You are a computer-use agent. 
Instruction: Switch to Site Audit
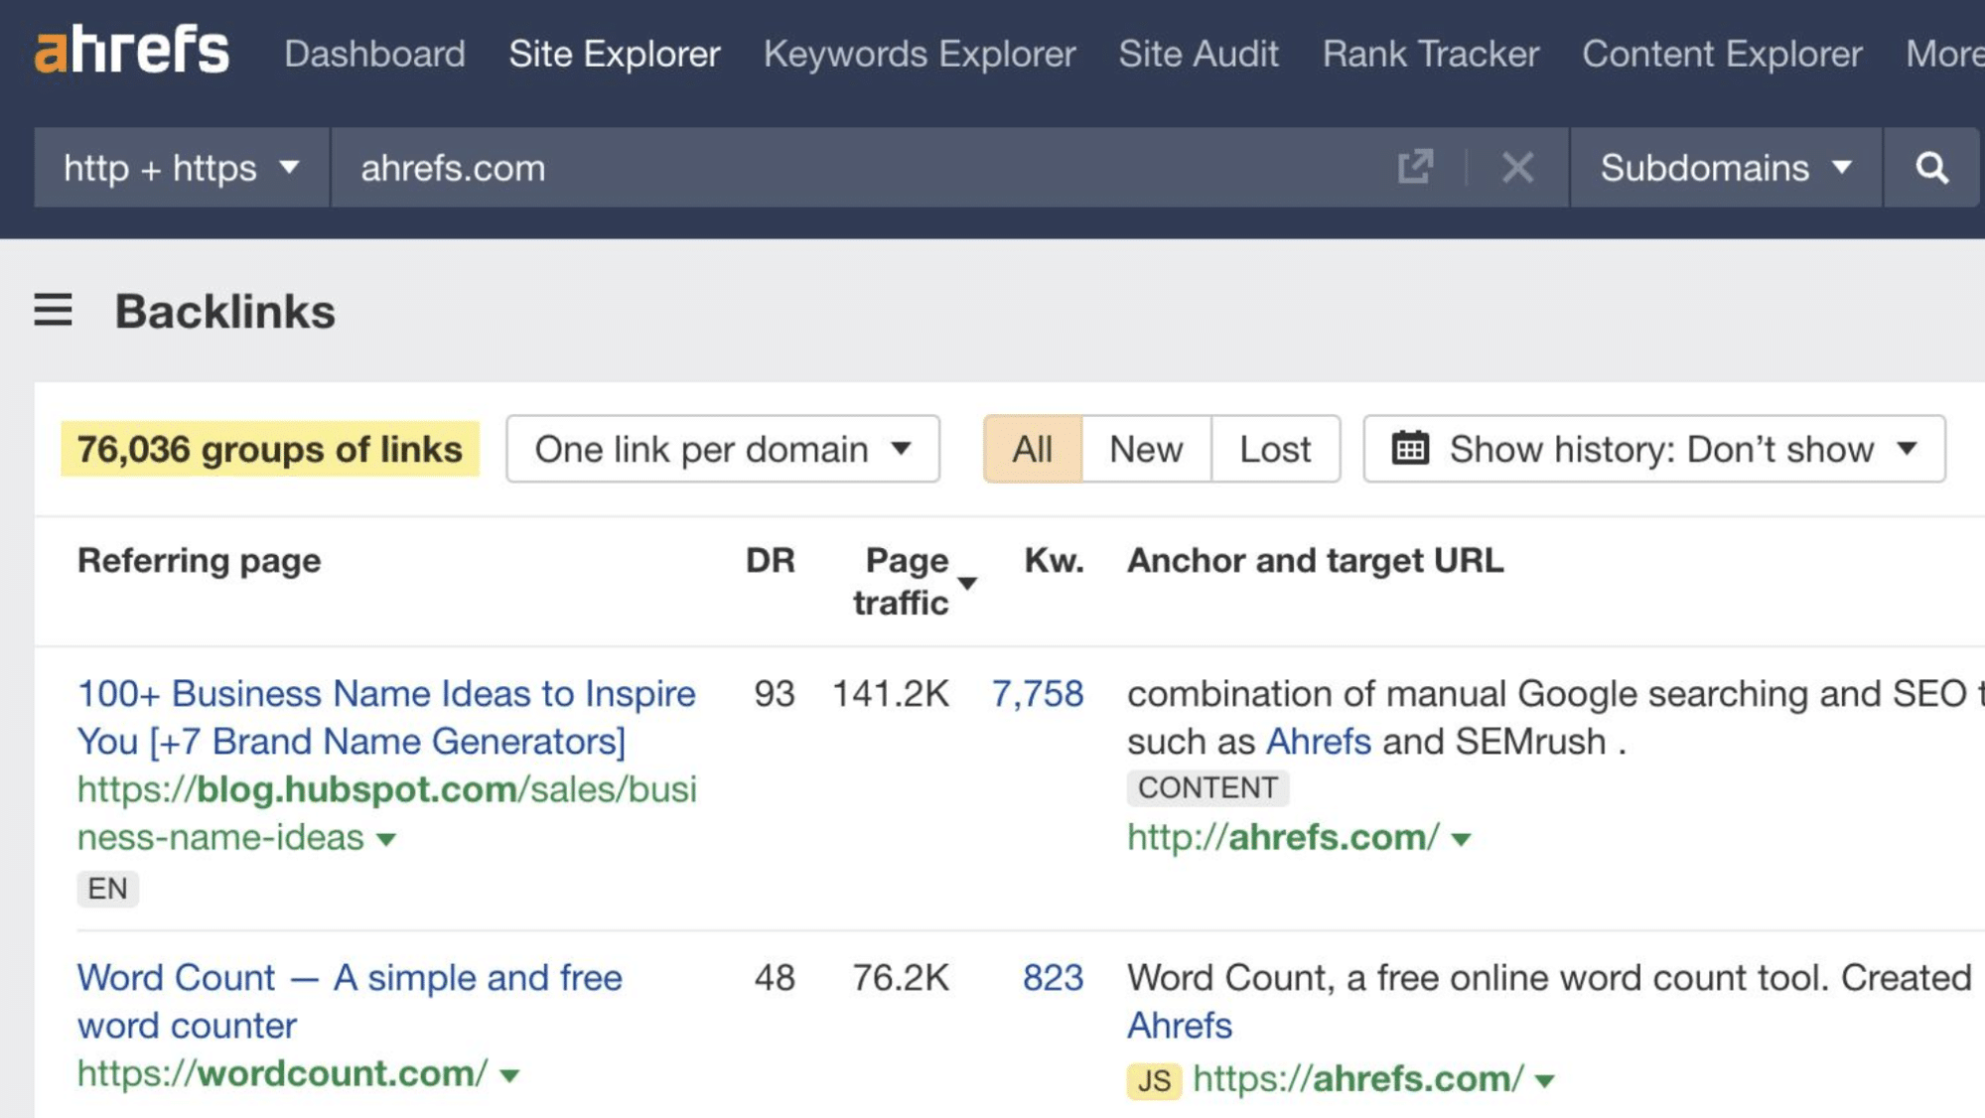click(x=1199, y=54)
